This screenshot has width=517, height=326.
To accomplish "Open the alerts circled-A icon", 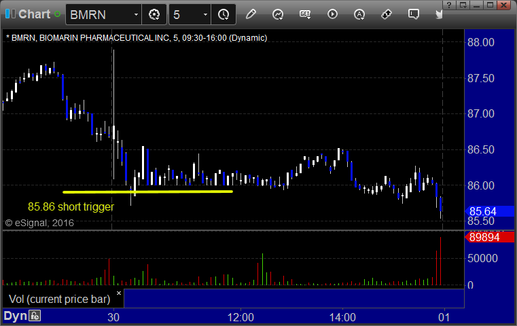I will coord(359,14).
